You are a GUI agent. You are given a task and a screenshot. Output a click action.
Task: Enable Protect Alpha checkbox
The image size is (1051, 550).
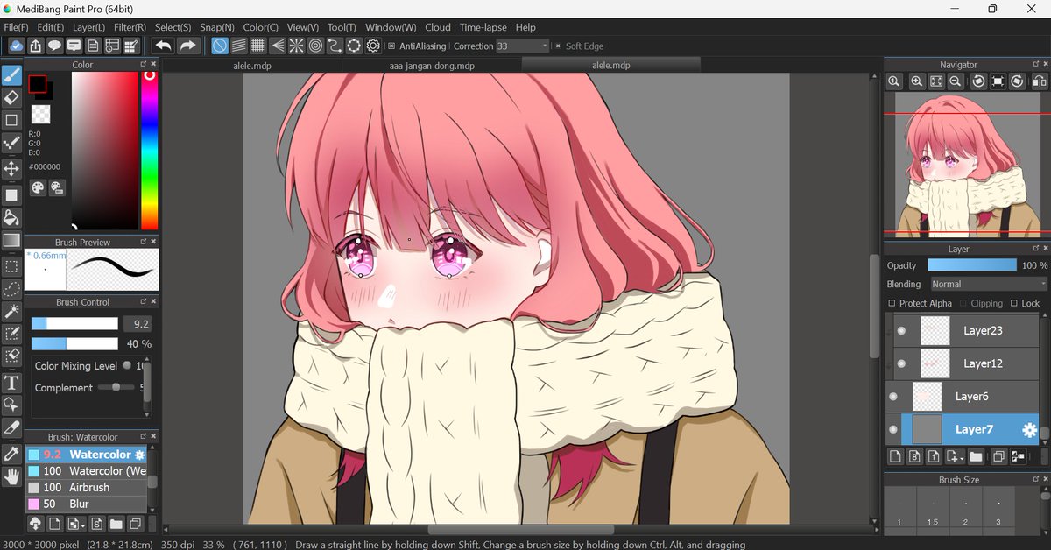pyautogui.click(x=892, y=303)
